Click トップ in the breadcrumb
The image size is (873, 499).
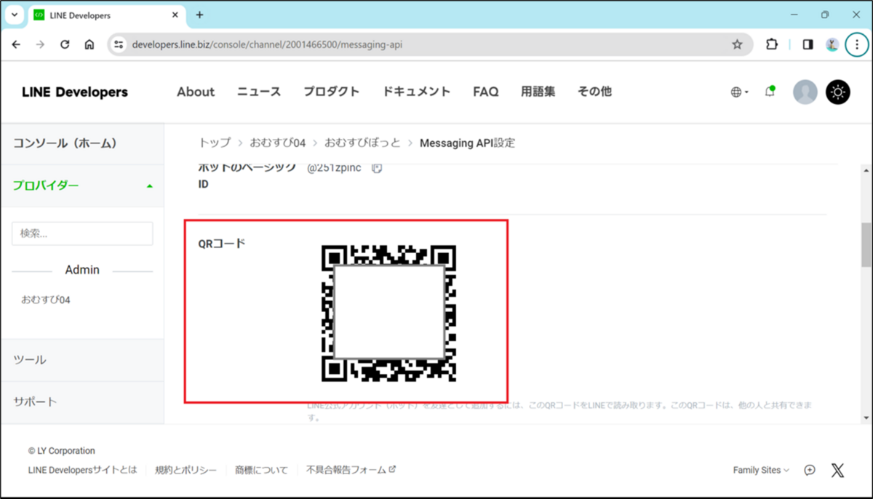click(215, 143)
